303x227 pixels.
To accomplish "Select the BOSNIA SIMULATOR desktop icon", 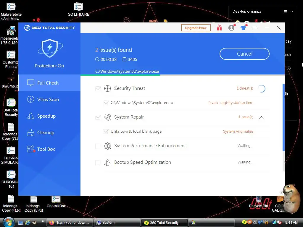I will [x=10, y=155].
